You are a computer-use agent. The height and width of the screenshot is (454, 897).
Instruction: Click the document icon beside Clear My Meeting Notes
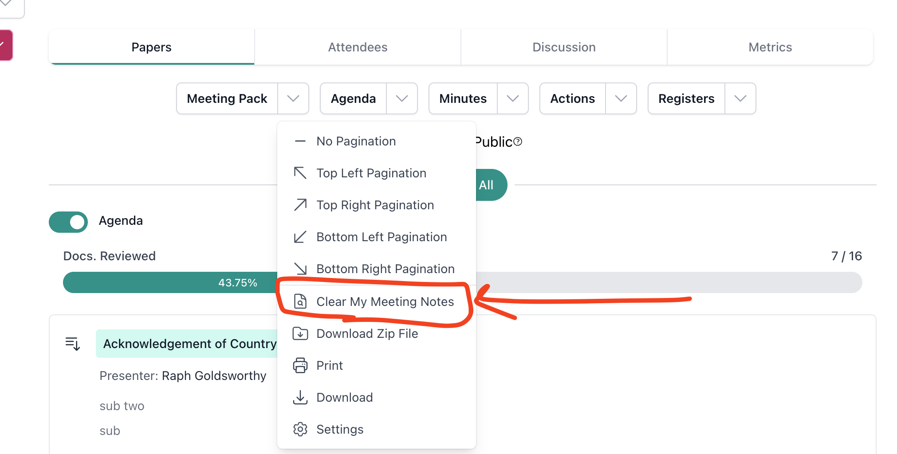[x=300, y=301]
